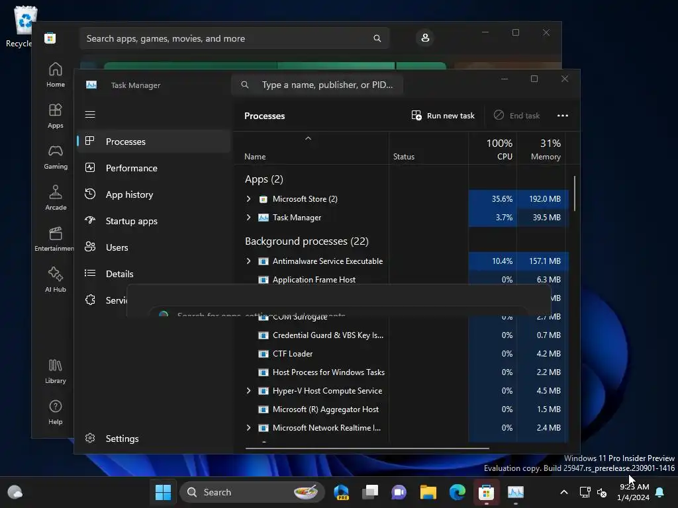Open Help in Microsoft Store
This screenshot has height=508, width=678.
coord(56,412)
